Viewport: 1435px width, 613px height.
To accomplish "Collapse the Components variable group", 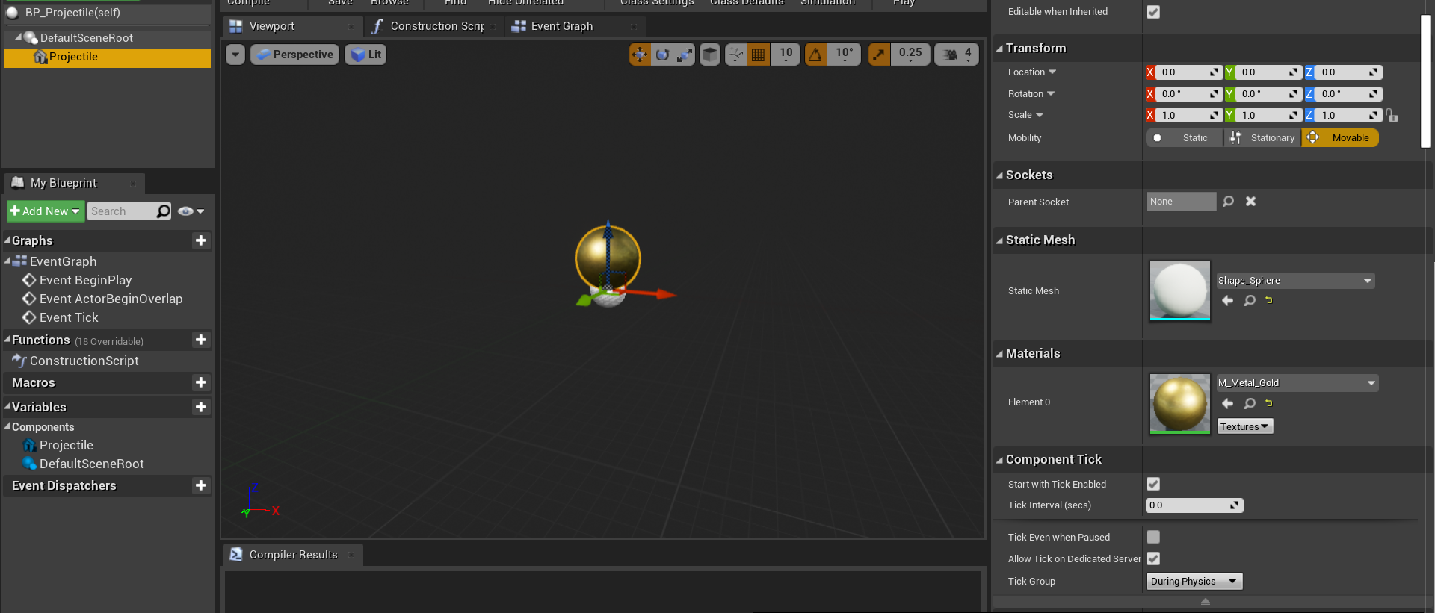I will (7, 426).
